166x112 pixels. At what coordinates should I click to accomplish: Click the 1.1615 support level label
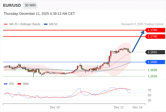coord(152,76)
